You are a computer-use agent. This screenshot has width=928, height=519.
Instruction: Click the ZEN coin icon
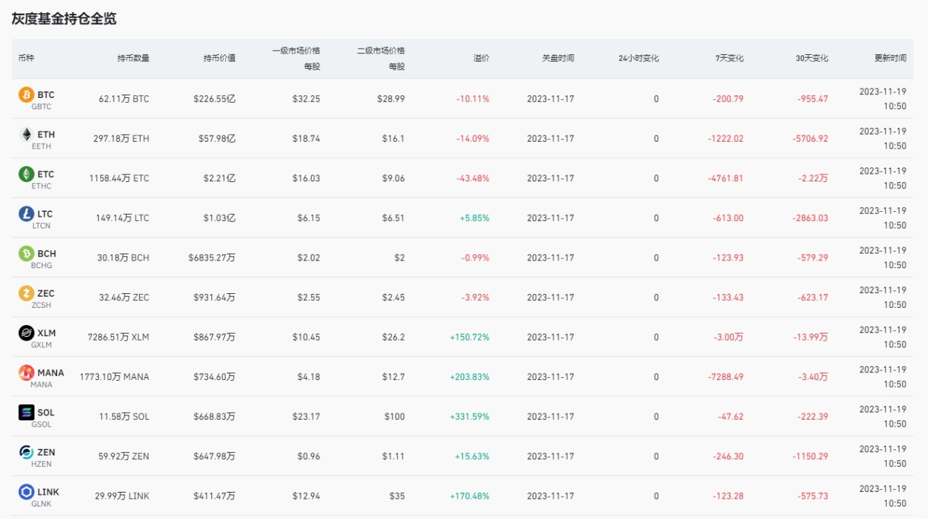[26, 452]
